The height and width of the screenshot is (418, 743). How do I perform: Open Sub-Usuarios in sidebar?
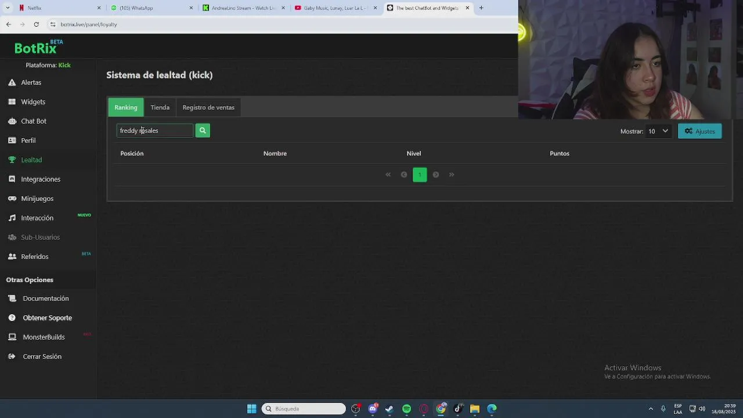point(41,237)
